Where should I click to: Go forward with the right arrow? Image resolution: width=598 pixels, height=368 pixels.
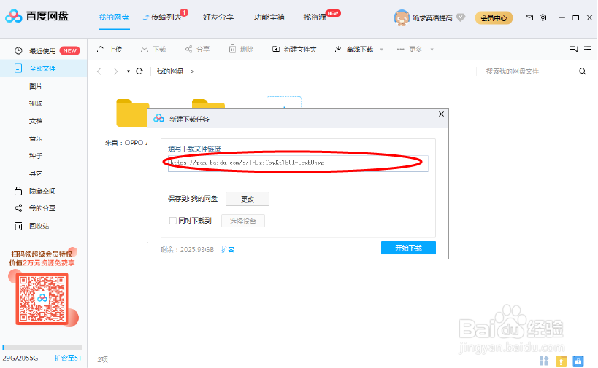pyautogui.click(x=115, y=71)
